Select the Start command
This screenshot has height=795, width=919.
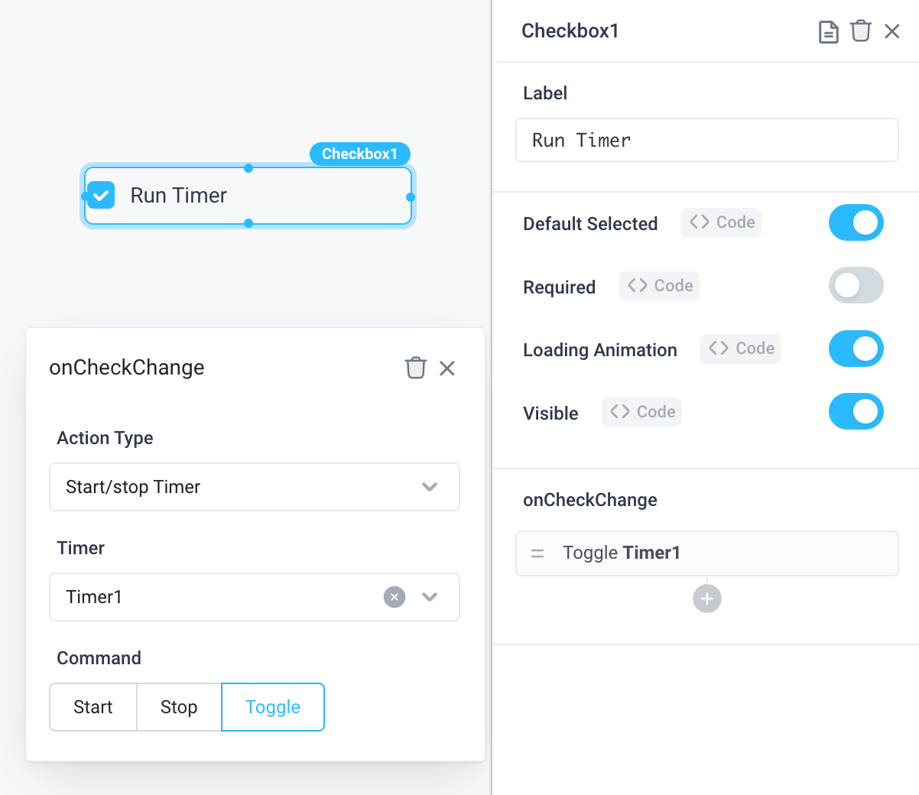pyautogui.click(x=93, y=707)
